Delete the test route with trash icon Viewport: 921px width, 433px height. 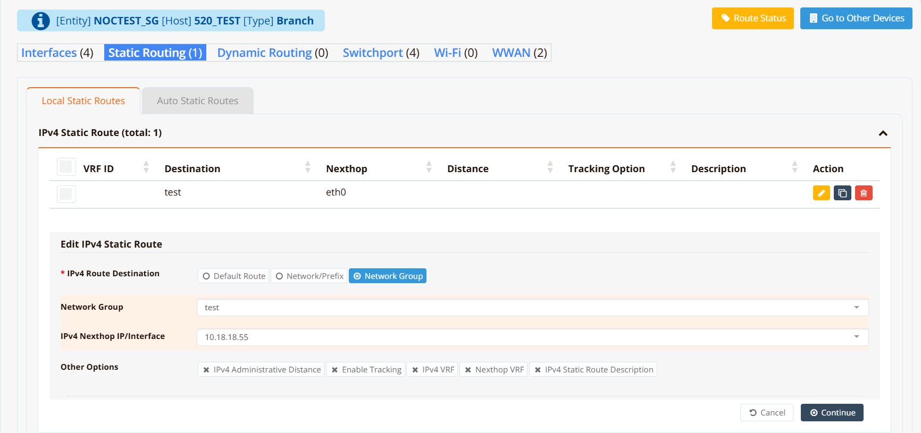tap(864, 193)
